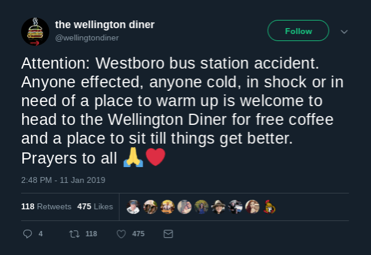Click the fifth liker avatar with blue top
Image resolution: width=371 pixels, height=255 pixels.
(201, 206)
